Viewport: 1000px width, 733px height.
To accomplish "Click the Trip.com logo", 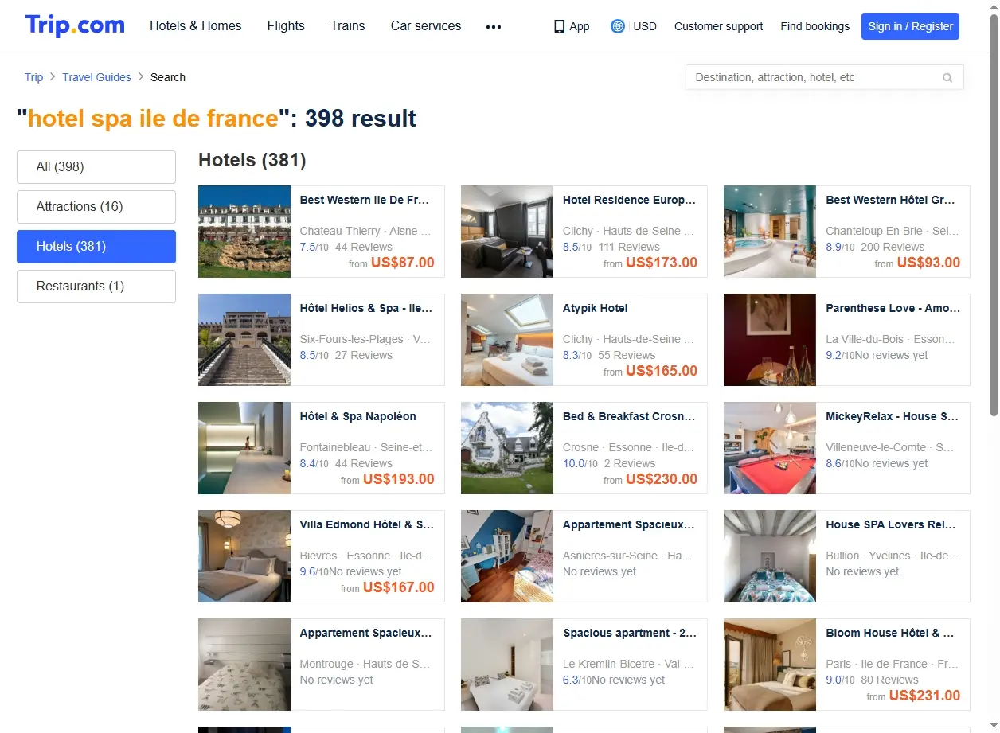I will [75, 25].
